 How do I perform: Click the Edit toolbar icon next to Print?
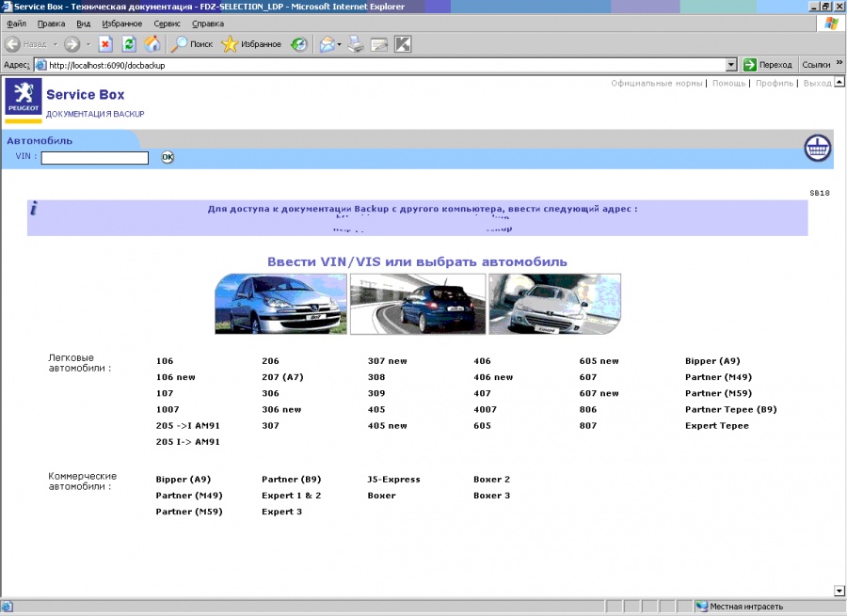pos(379,44)
